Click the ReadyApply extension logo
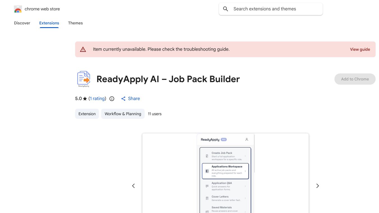 tap(84, 79)
